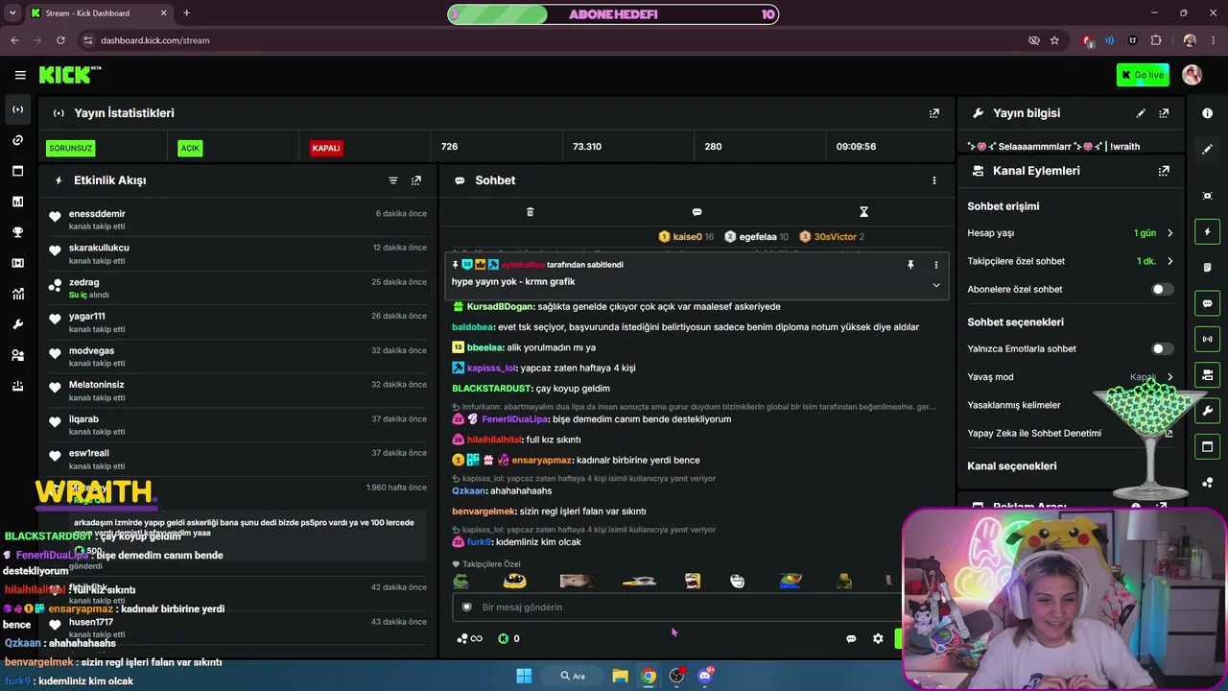The width and height of the screenshot is (1228, 691).
Task: Toggle Yalnızca Emotlarla sohbet switch
Action: click(x=1162, y=348)
